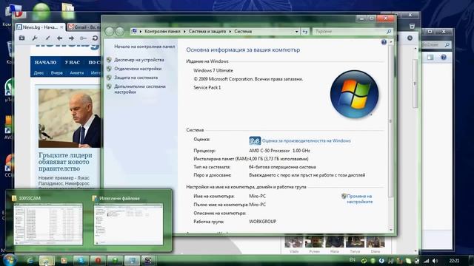The height and width of the screenshot is (266, 474).
Task: Click the Система breadcrumb
Action: point(243,31)
